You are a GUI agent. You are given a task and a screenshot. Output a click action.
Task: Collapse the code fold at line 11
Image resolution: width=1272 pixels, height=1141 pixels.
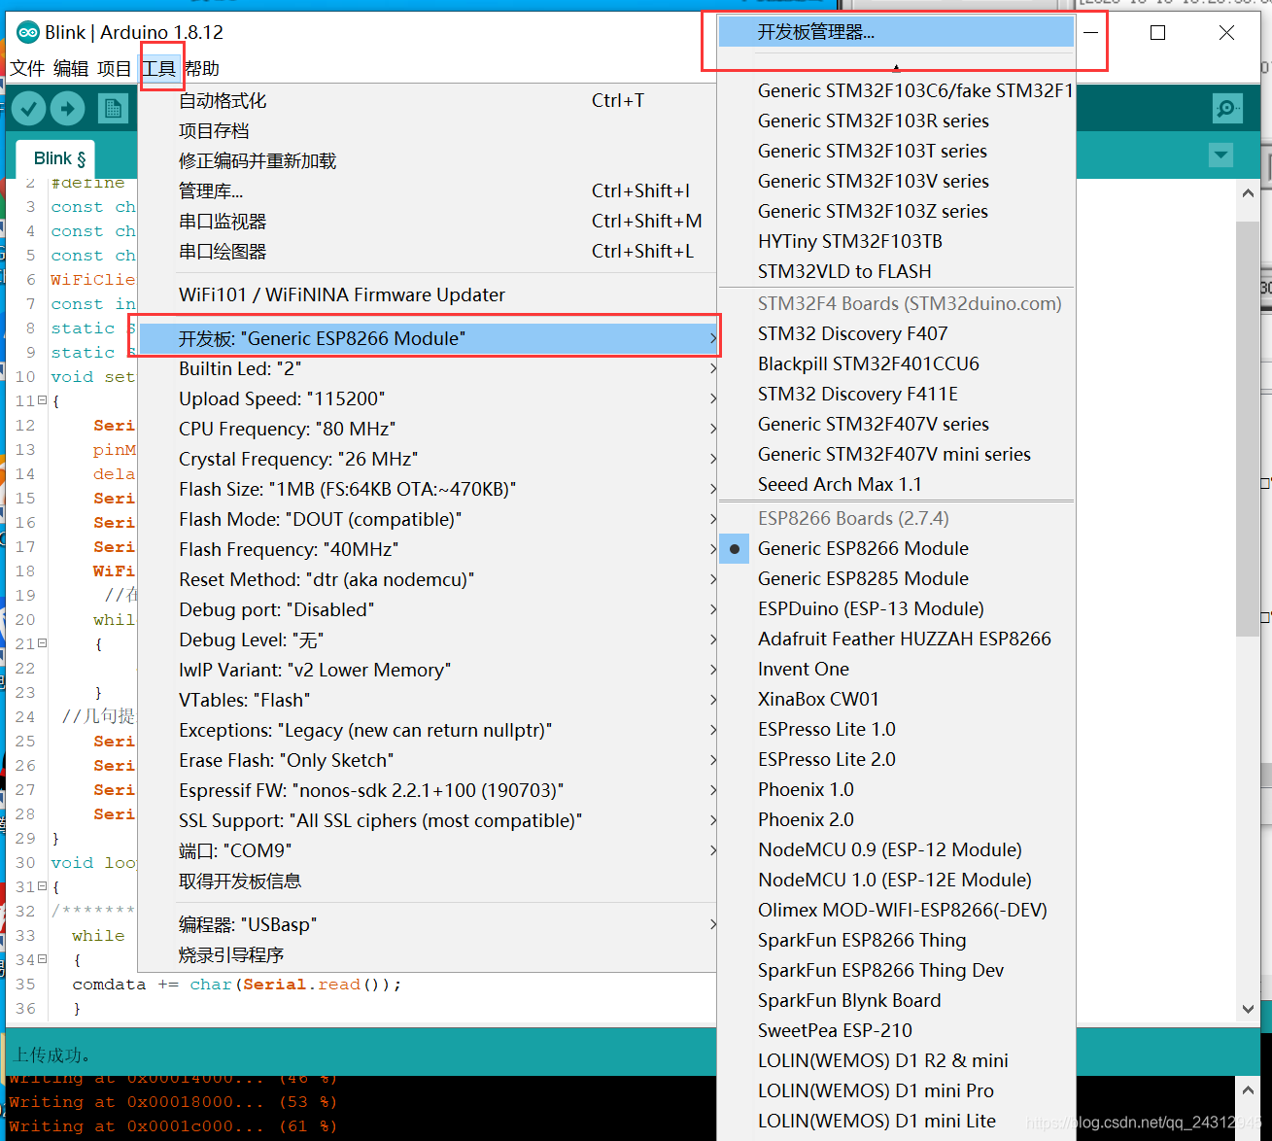pos(42,399)
